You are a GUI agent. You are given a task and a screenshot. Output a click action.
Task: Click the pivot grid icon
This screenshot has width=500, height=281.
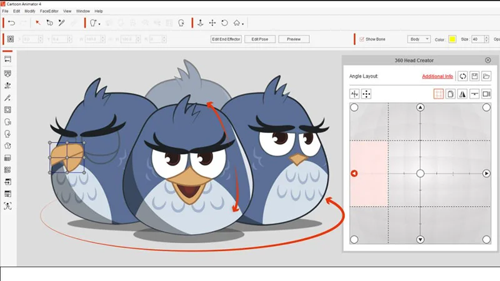point(11,39)
